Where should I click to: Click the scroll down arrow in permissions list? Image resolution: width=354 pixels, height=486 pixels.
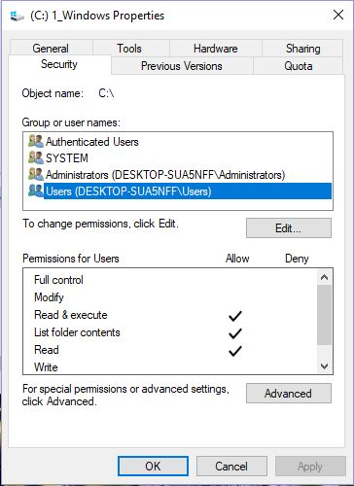324,366
